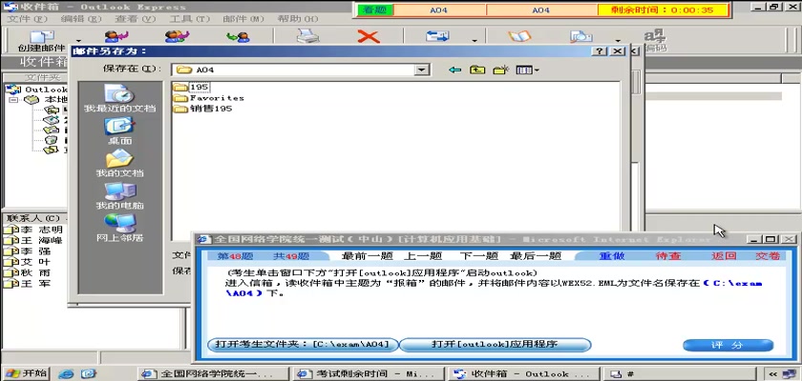Click Redo (重做) in exam window
This screenshot has height=381, width=802.
pos(612,256)
